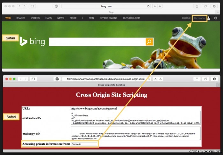Click the Bing logo

tap(32, 41)
